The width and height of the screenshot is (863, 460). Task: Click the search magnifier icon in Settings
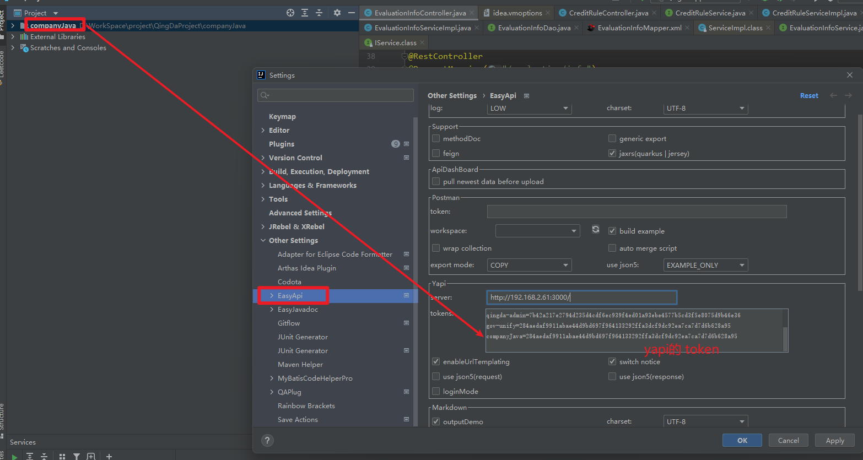coord(265,95)
